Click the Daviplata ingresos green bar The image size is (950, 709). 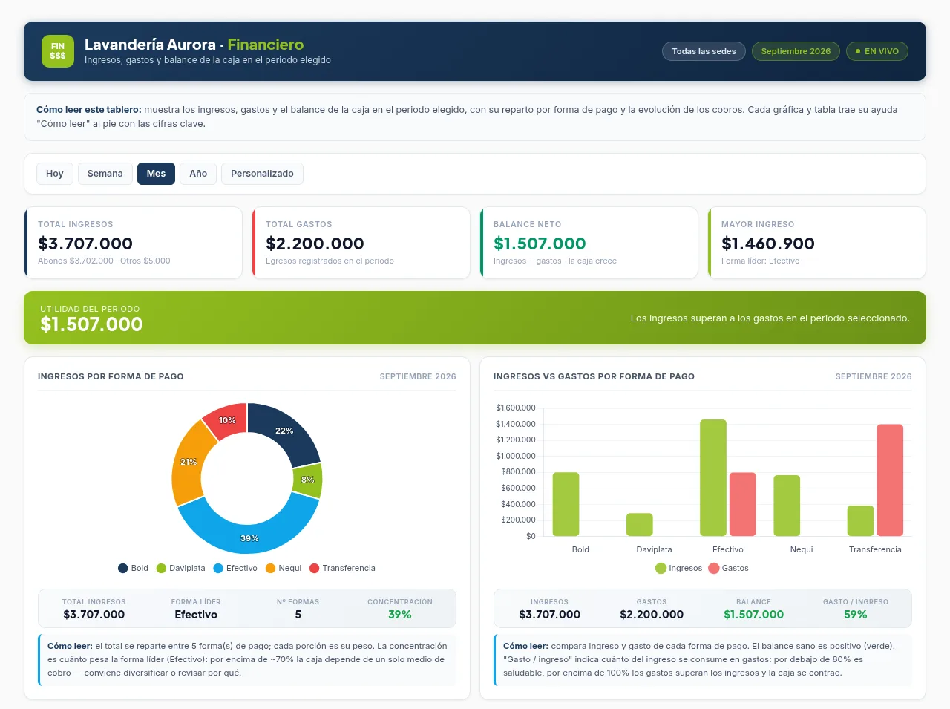point(640,525)
